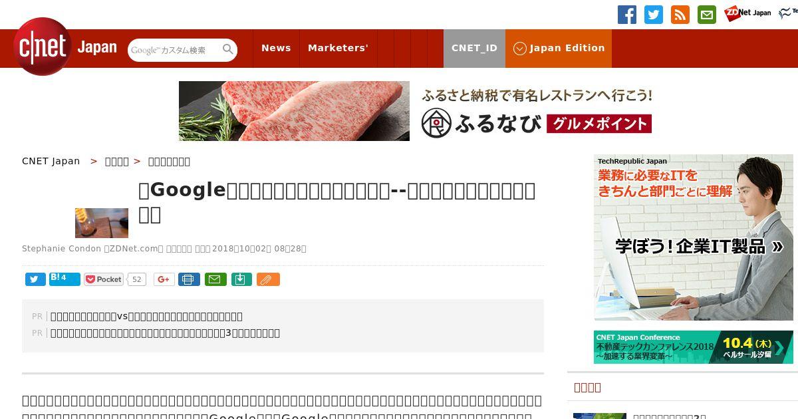Click the Pocket count 52
This screenshot has width=798, height=419.
tap(137, 279)
